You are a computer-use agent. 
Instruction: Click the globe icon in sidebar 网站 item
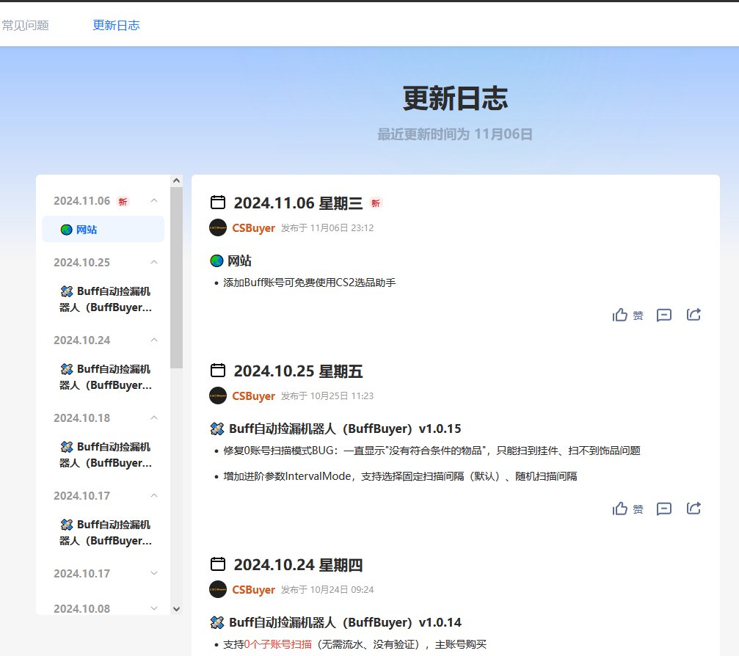tap(67, 230)
